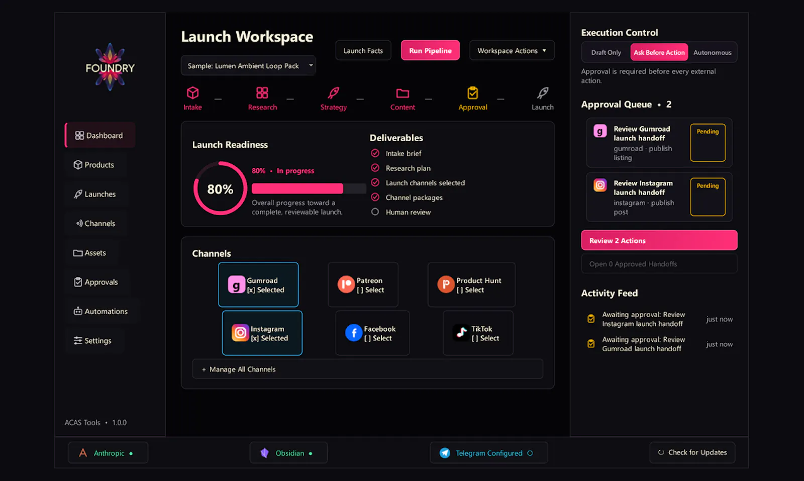
Task: Click the Product Hunt logo icon
Action: pyautogui.click(x=446, y=284)
